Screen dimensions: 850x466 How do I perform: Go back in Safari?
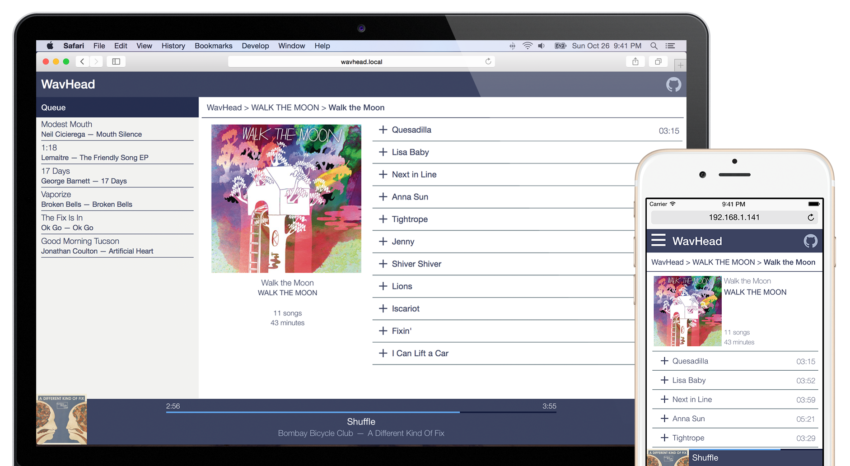point(82,61)
